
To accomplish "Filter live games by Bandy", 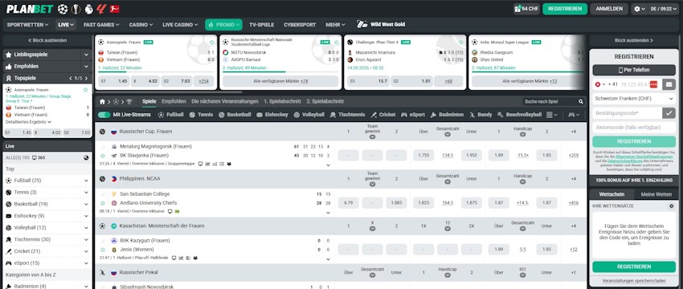I will tap(481, 115).
